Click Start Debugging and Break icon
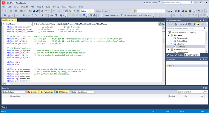 (78, 11)
